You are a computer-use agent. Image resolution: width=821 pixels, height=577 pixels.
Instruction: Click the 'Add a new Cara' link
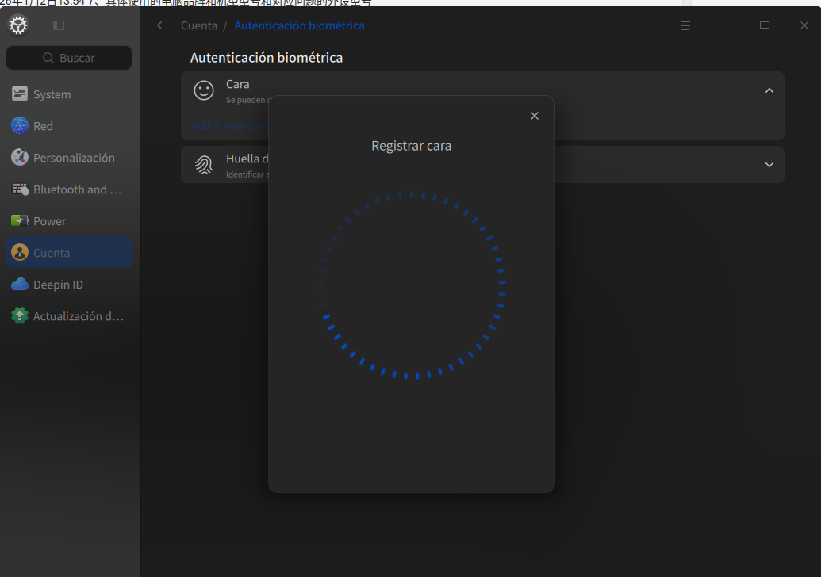[229, 125]
